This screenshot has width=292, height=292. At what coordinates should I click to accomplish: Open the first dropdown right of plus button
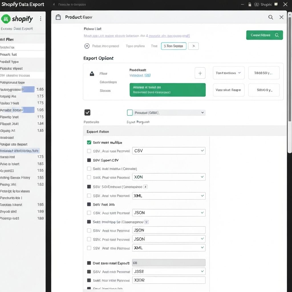point(228,73)
